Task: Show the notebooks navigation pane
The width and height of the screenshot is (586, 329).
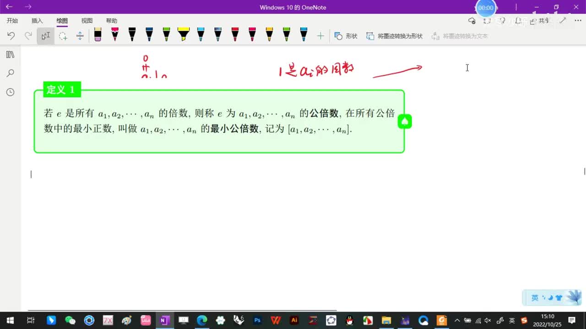Action: 10,54
